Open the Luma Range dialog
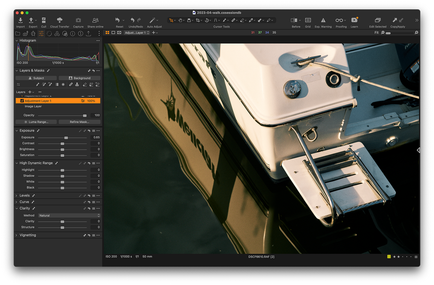 pyautogui.click(x=36, y=122)
